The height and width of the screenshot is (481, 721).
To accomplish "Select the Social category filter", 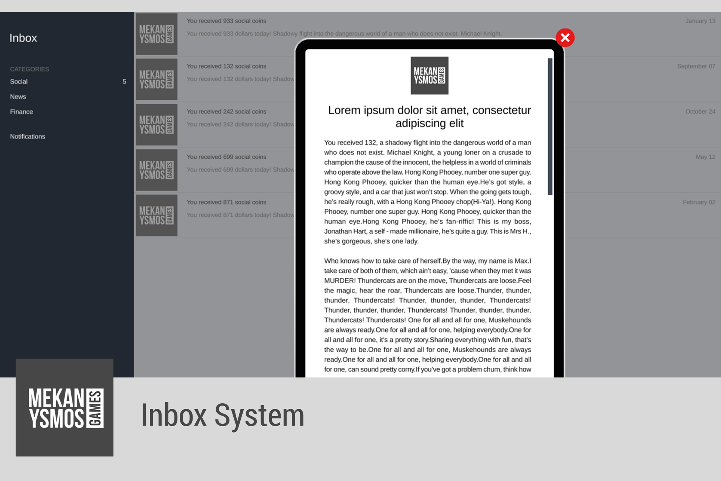I will tap(19, 82).
